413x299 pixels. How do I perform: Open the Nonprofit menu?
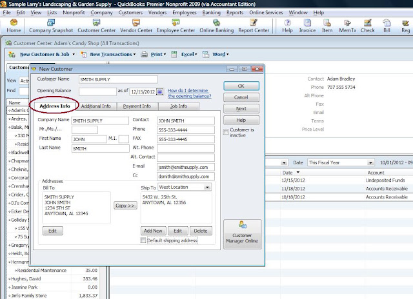click(x=74, y=13)
